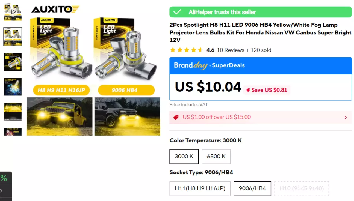Viewport: 354px width, 201px height.
Task: Open the US $1.00 off coupon banner
Action: click(x=261, y=117)
